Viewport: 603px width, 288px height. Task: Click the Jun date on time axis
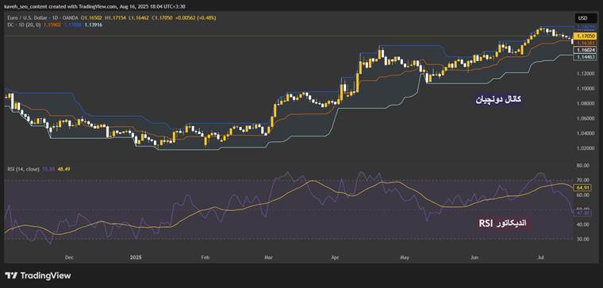coord(474,257)
